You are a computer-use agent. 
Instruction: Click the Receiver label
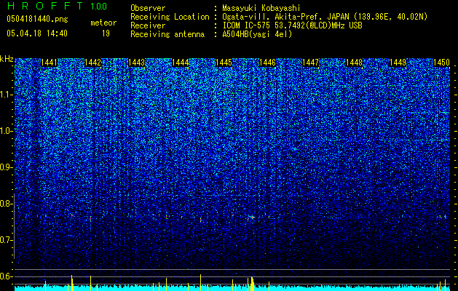click(x=148, y=25)
